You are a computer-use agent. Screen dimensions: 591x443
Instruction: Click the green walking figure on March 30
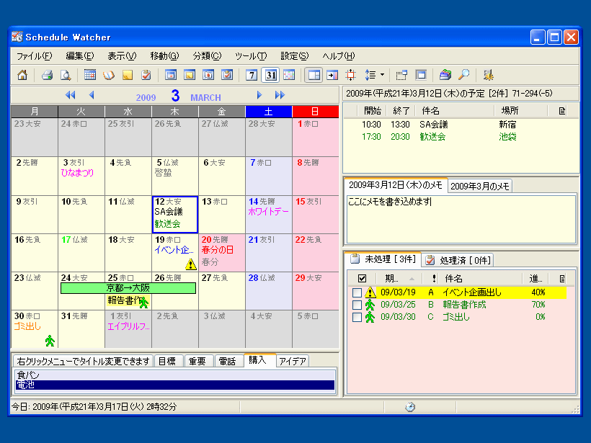50,341
